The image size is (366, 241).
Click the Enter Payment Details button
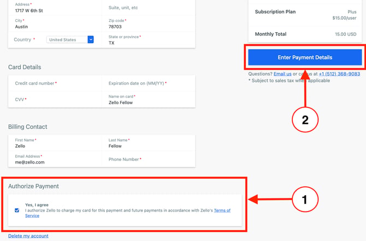pyautogui.click(x=305, y=57)
